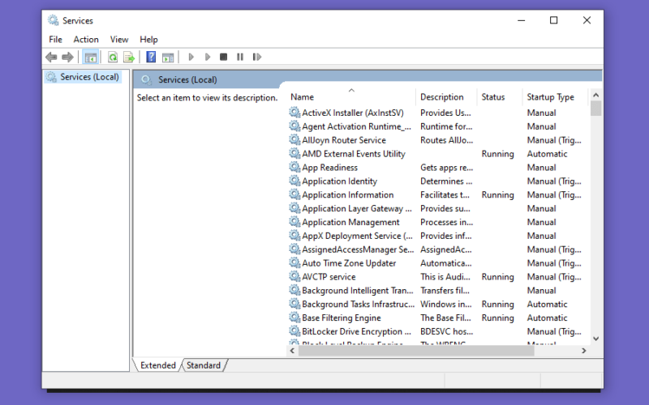The image size is (649, 405).
Task: Sort by the Status column header
Action: point(500,96)
